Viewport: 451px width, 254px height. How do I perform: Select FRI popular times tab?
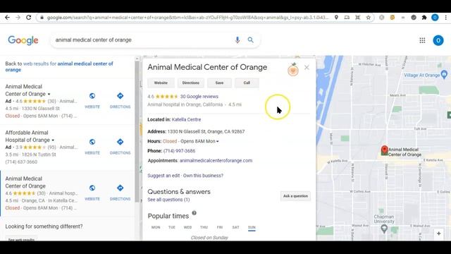tap(220, 227)
